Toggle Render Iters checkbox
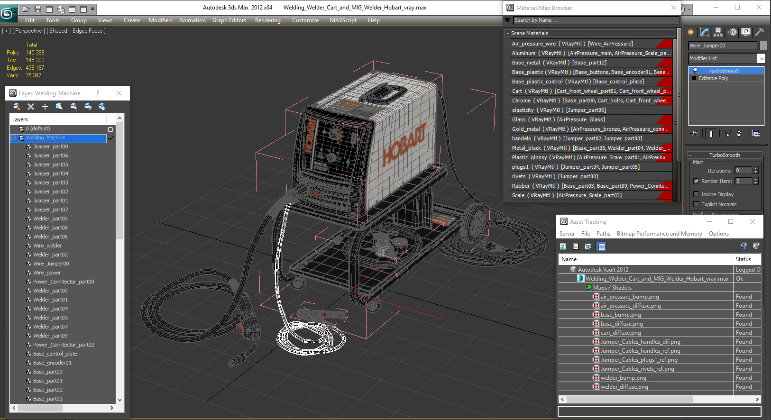 coord(696,181)
